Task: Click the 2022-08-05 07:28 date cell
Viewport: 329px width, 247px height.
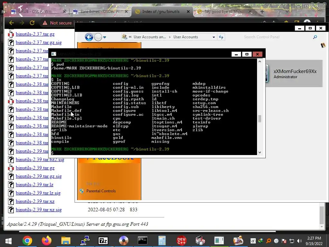Action: (x=106, y=210)
